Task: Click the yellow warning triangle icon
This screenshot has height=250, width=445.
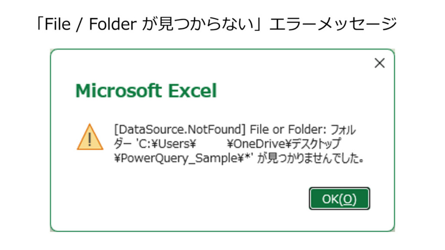Action: click(90, 137)
